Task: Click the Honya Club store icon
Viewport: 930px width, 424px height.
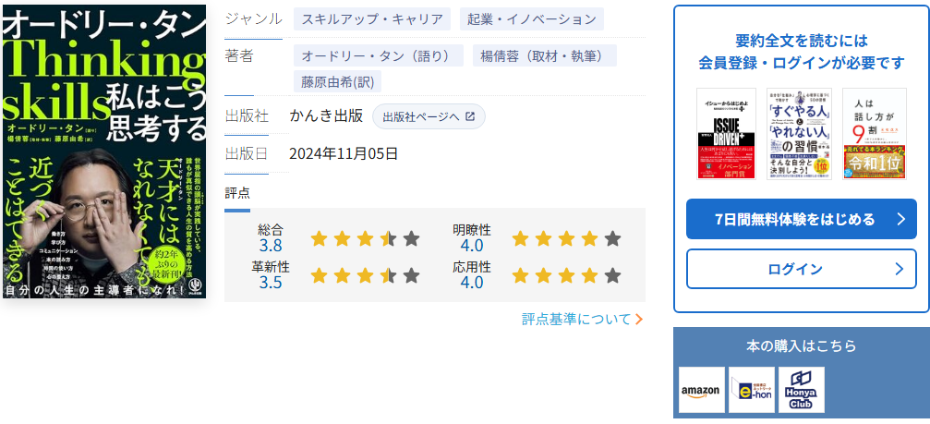Action: (x=801, y=390)
